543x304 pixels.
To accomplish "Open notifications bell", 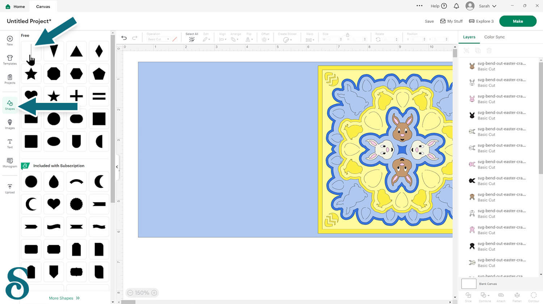I will pyautogui.click(x=456, y=6).
